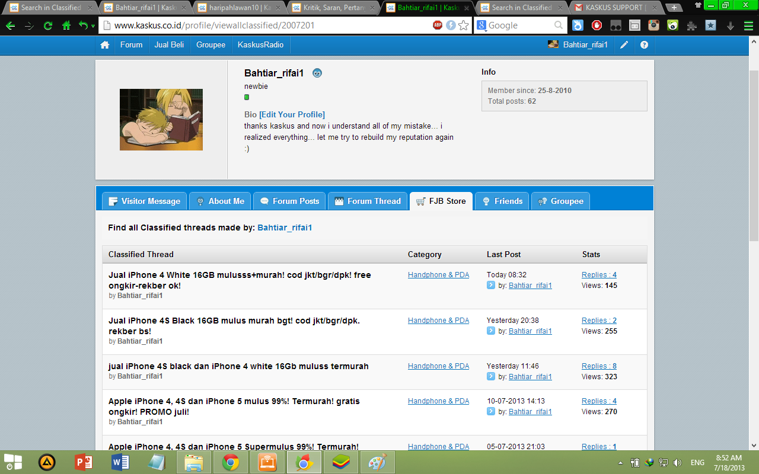
Task: Click the blue star bookmarks toolbar icon
Action: 710,25
